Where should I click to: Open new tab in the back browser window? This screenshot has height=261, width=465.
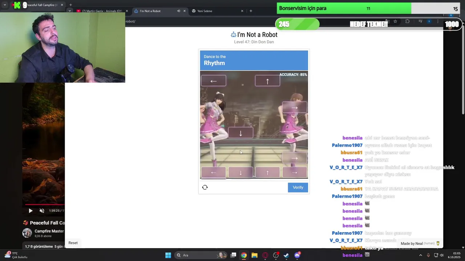[x=70, y=5]
